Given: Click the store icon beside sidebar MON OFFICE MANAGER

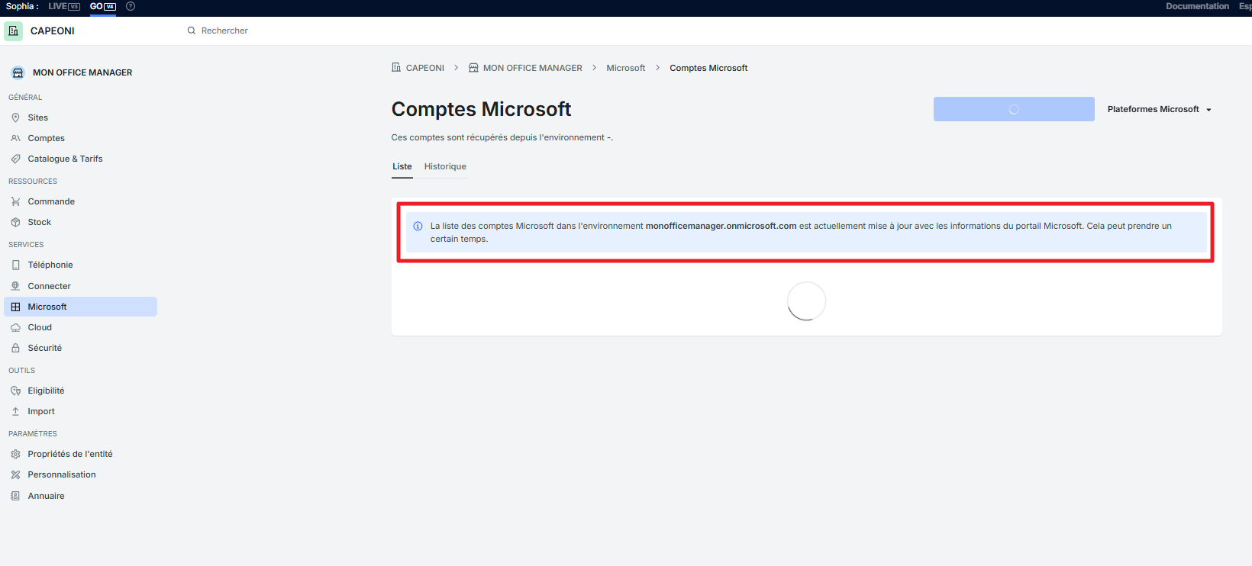Looking at the screenshot, I should pos(18,72).
